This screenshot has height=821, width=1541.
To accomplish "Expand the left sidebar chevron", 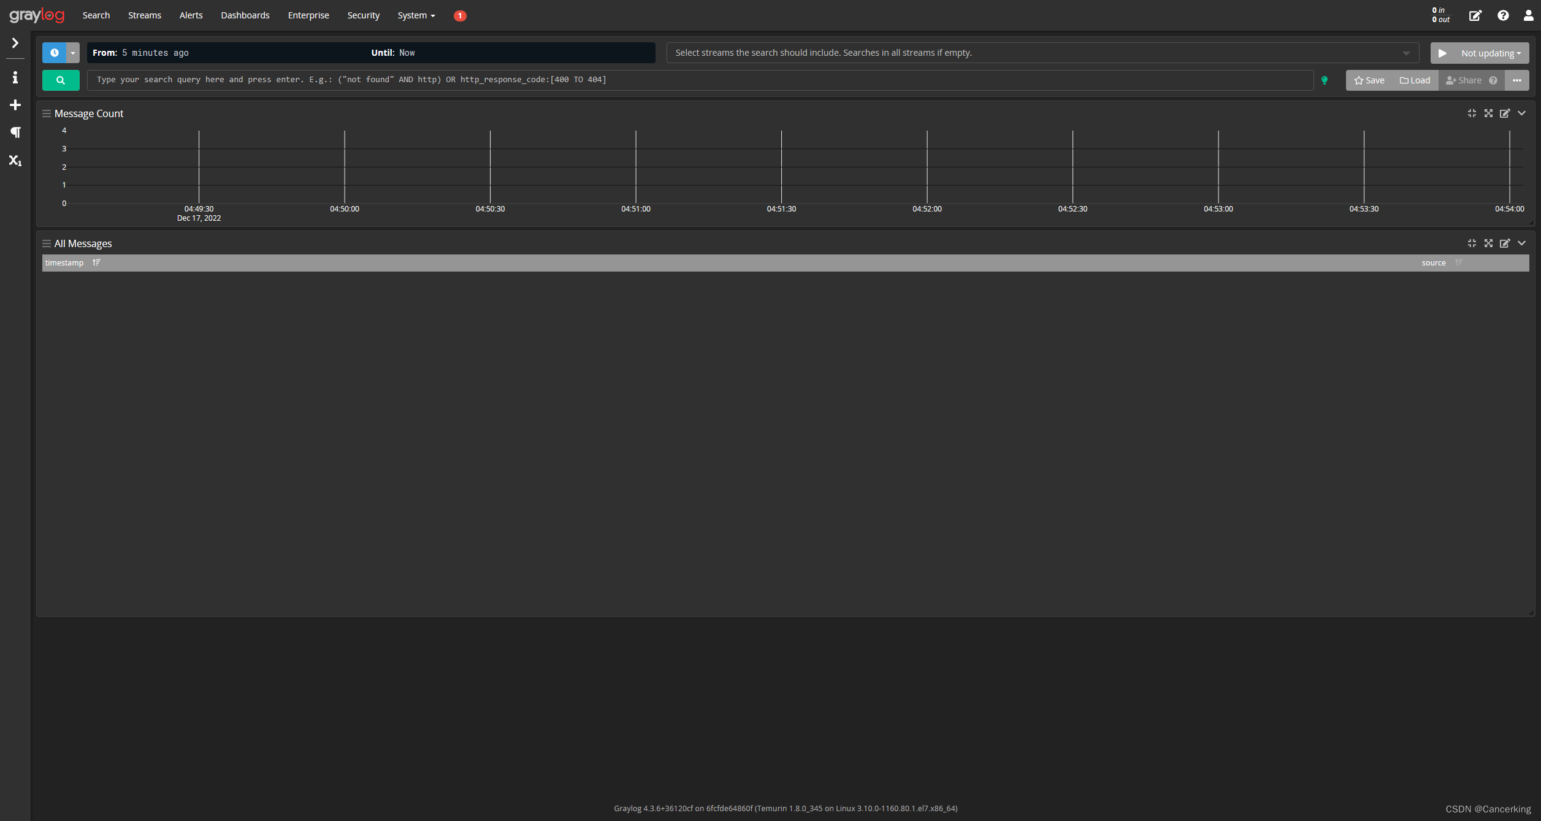I will 15,43.
